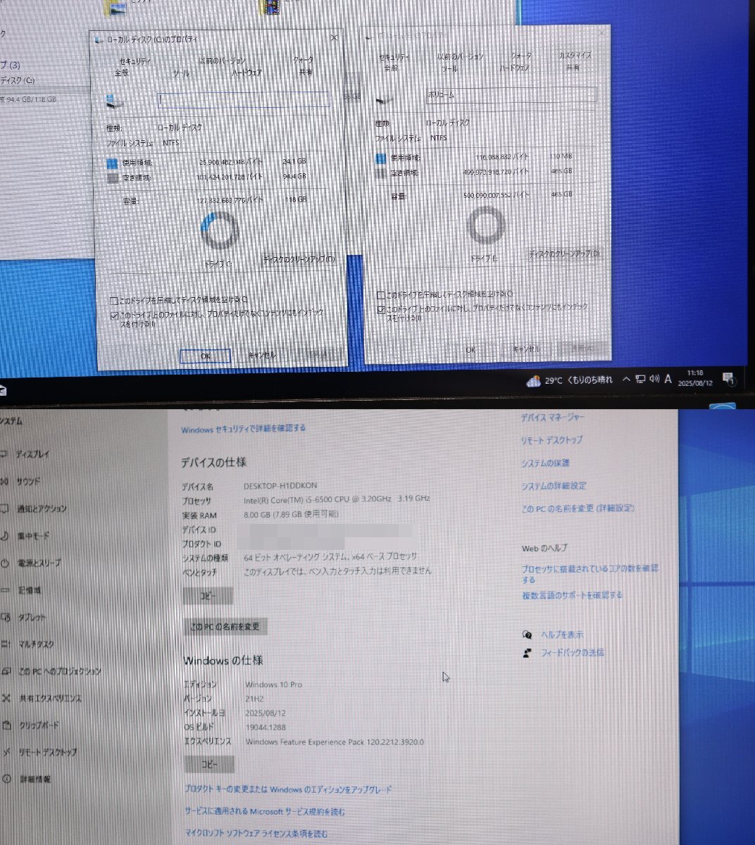The image size is (755, 845).
Task: Open カスタマイズ tab in drive E properties
Action: (575, 56)
